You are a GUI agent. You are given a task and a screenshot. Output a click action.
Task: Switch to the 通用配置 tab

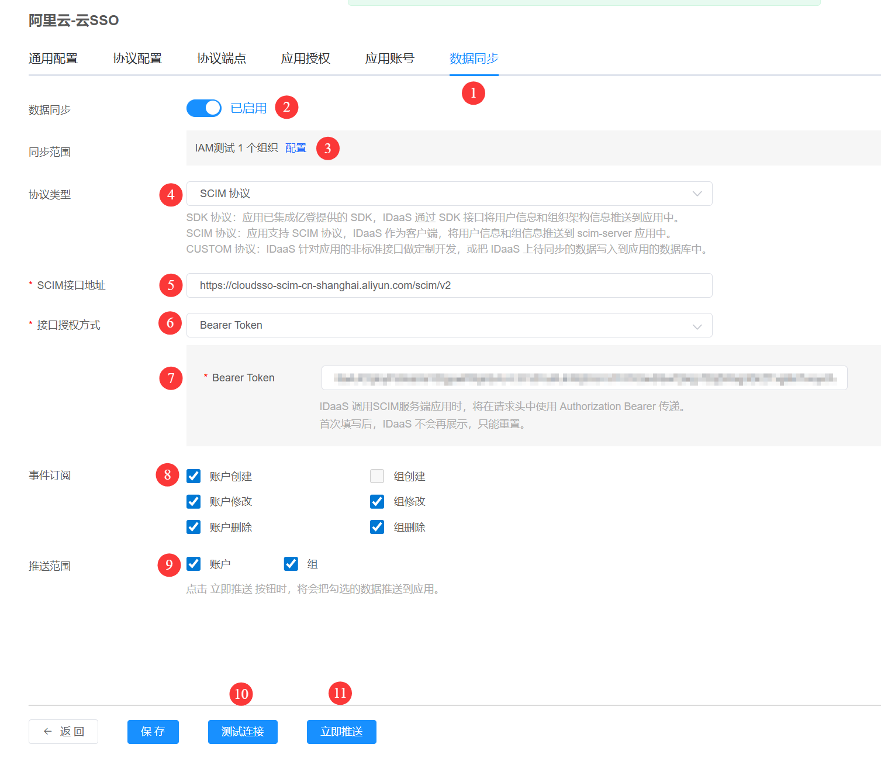point(53,58)
